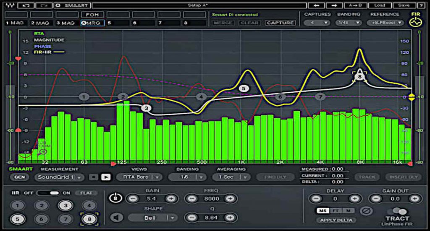This screenshot has height=231, width=430.
Task: Click the CAPTURE button
Action: pos(280,23)
